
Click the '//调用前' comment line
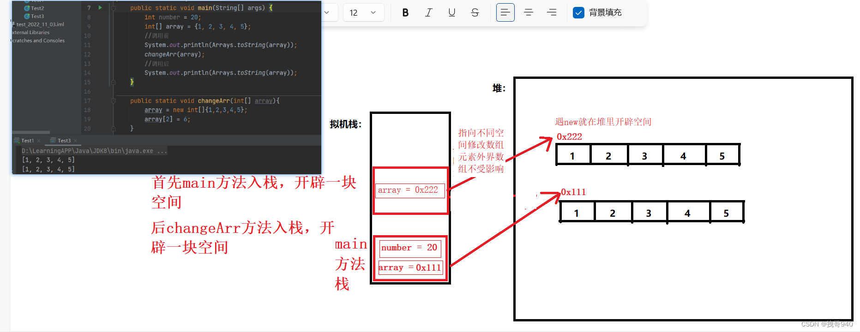[156, 36]
